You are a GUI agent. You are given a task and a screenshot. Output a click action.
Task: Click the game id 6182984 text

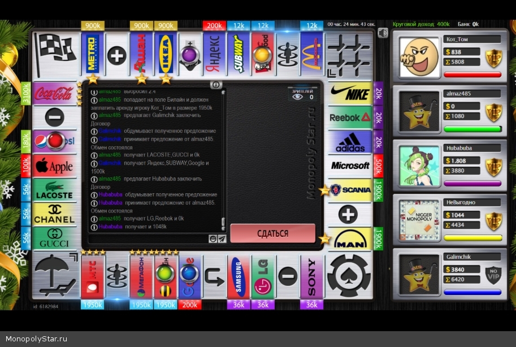point(46,306)
